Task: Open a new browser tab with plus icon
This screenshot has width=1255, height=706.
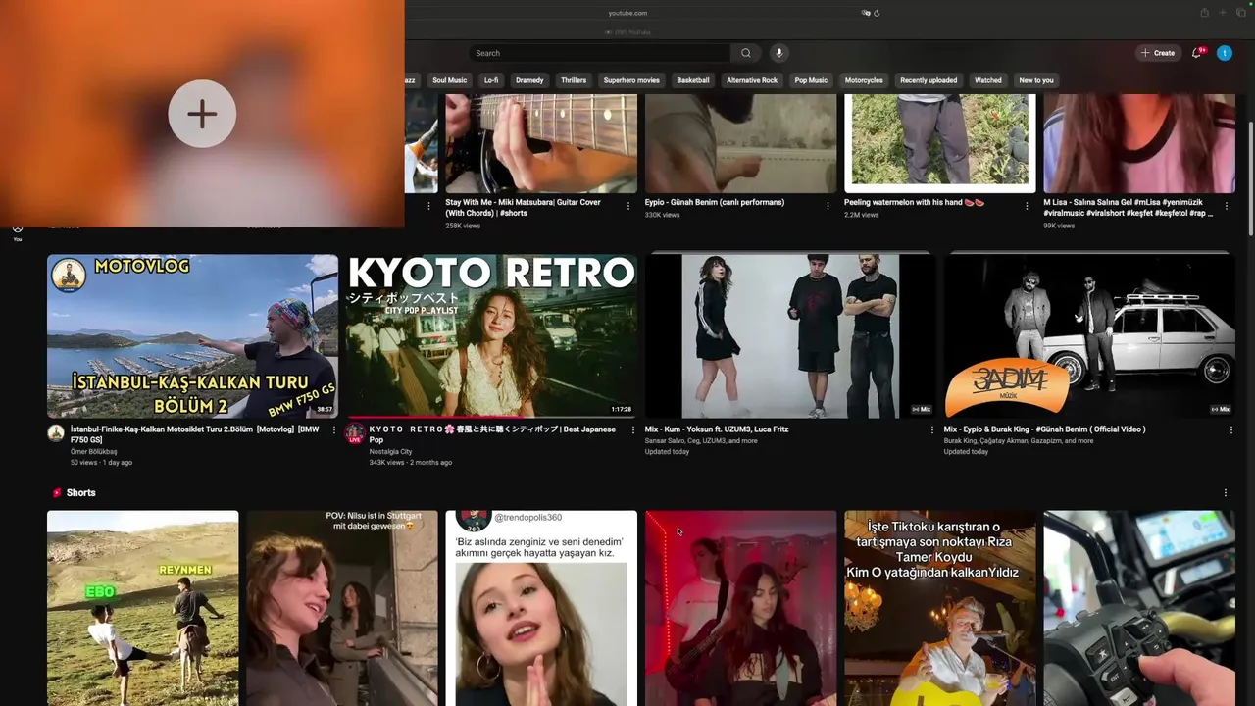Action: coord(1223,13)
